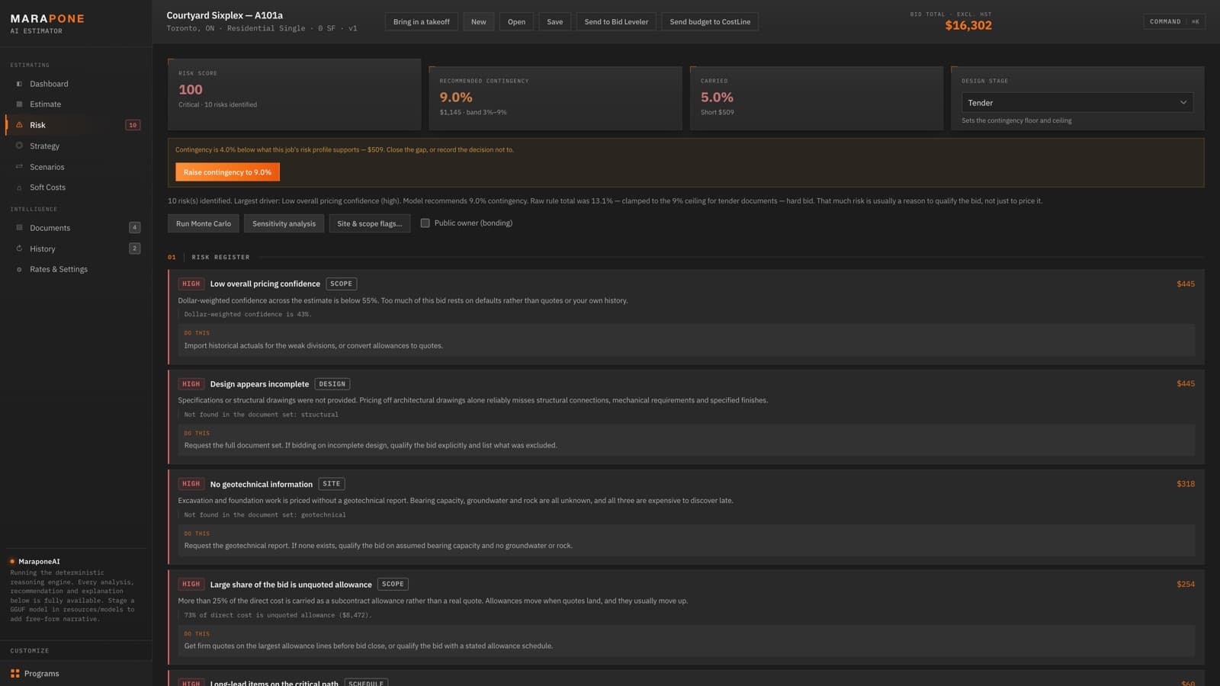This screenshot has width=1220, height=686.
Task: Click the Dashboard sidebar icon
Action: pyautogui.click(x=19, y=84)
